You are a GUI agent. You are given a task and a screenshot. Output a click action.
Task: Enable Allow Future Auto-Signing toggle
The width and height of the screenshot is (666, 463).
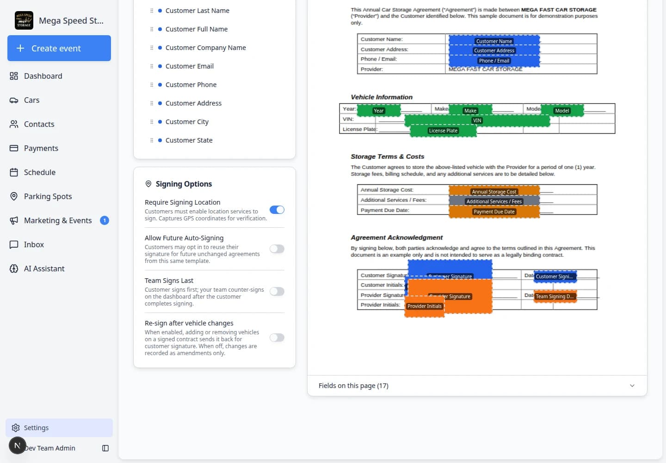coord(277,249)
